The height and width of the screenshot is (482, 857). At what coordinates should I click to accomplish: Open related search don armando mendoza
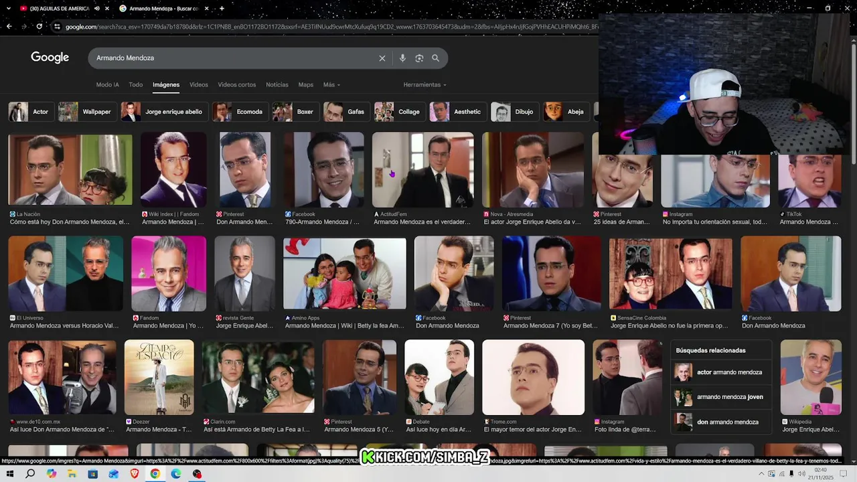click(721, 422)
